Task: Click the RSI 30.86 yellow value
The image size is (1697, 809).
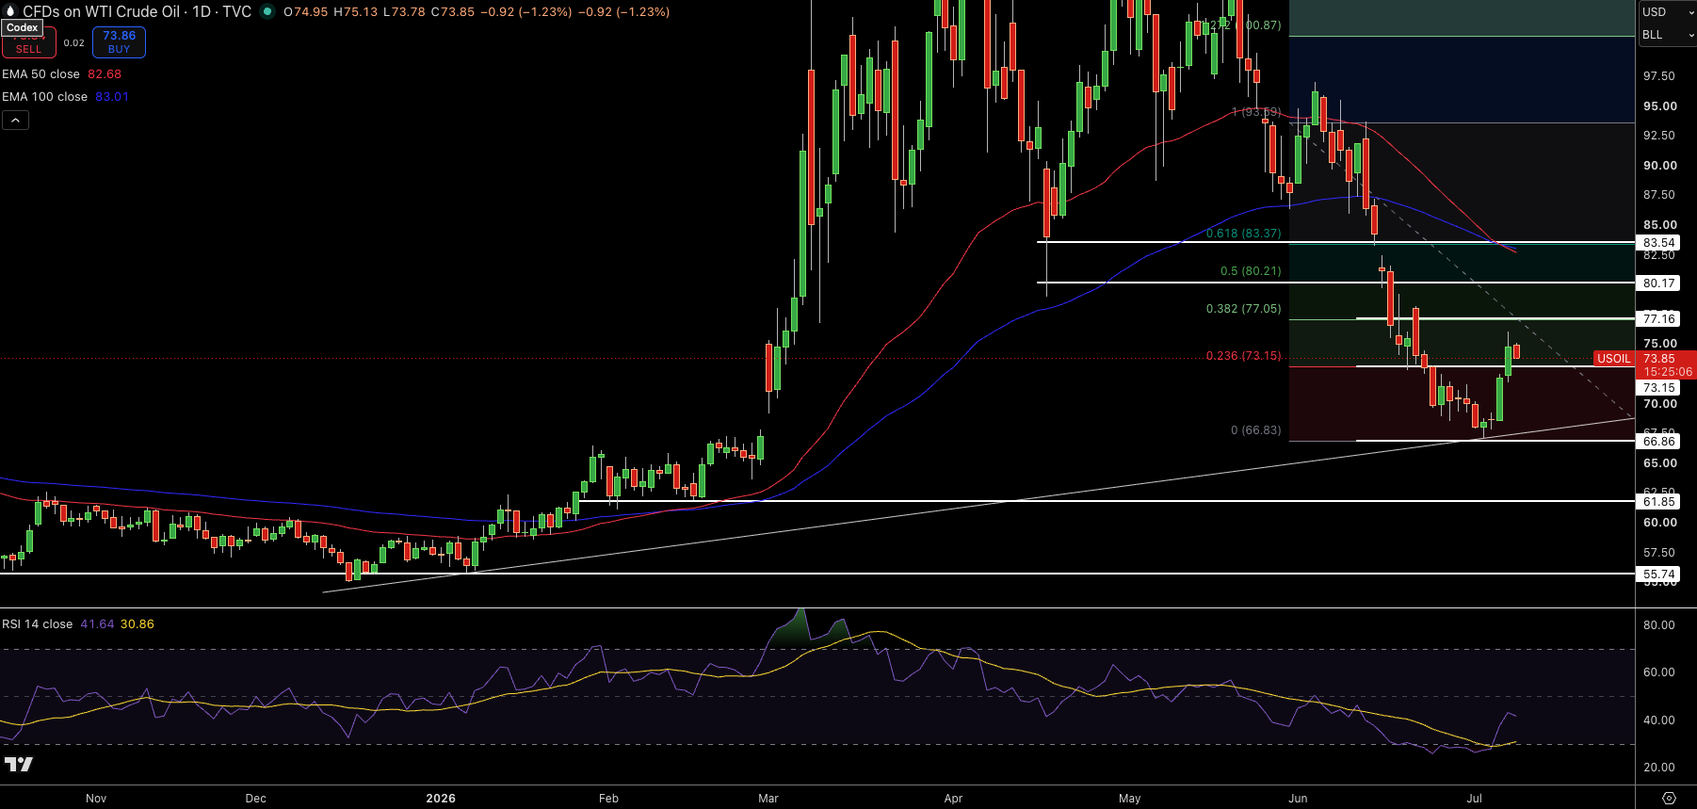Action: (x=137, y=623)
